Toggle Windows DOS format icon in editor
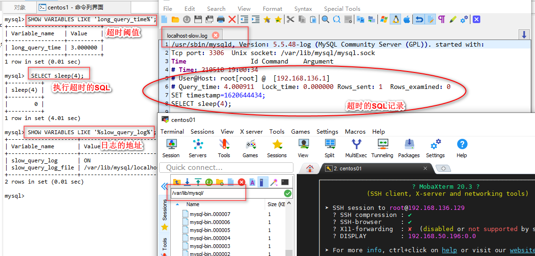535x256 pixels. tap(384, 19)
